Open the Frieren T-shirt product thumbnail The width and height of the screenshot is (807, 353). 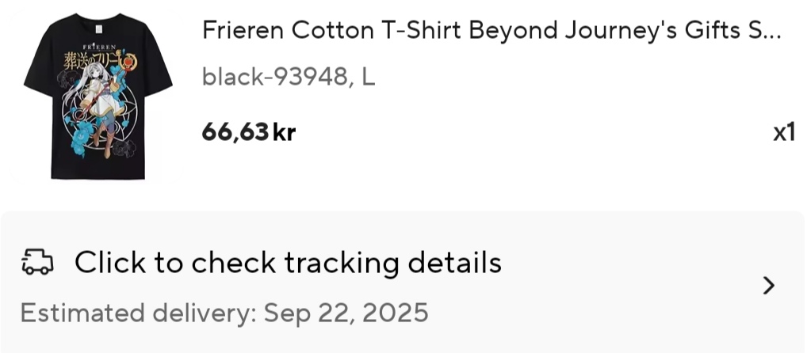click(98, 96)
